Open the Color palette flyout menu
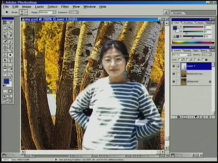The image size is (218, 163). point(213,22)
